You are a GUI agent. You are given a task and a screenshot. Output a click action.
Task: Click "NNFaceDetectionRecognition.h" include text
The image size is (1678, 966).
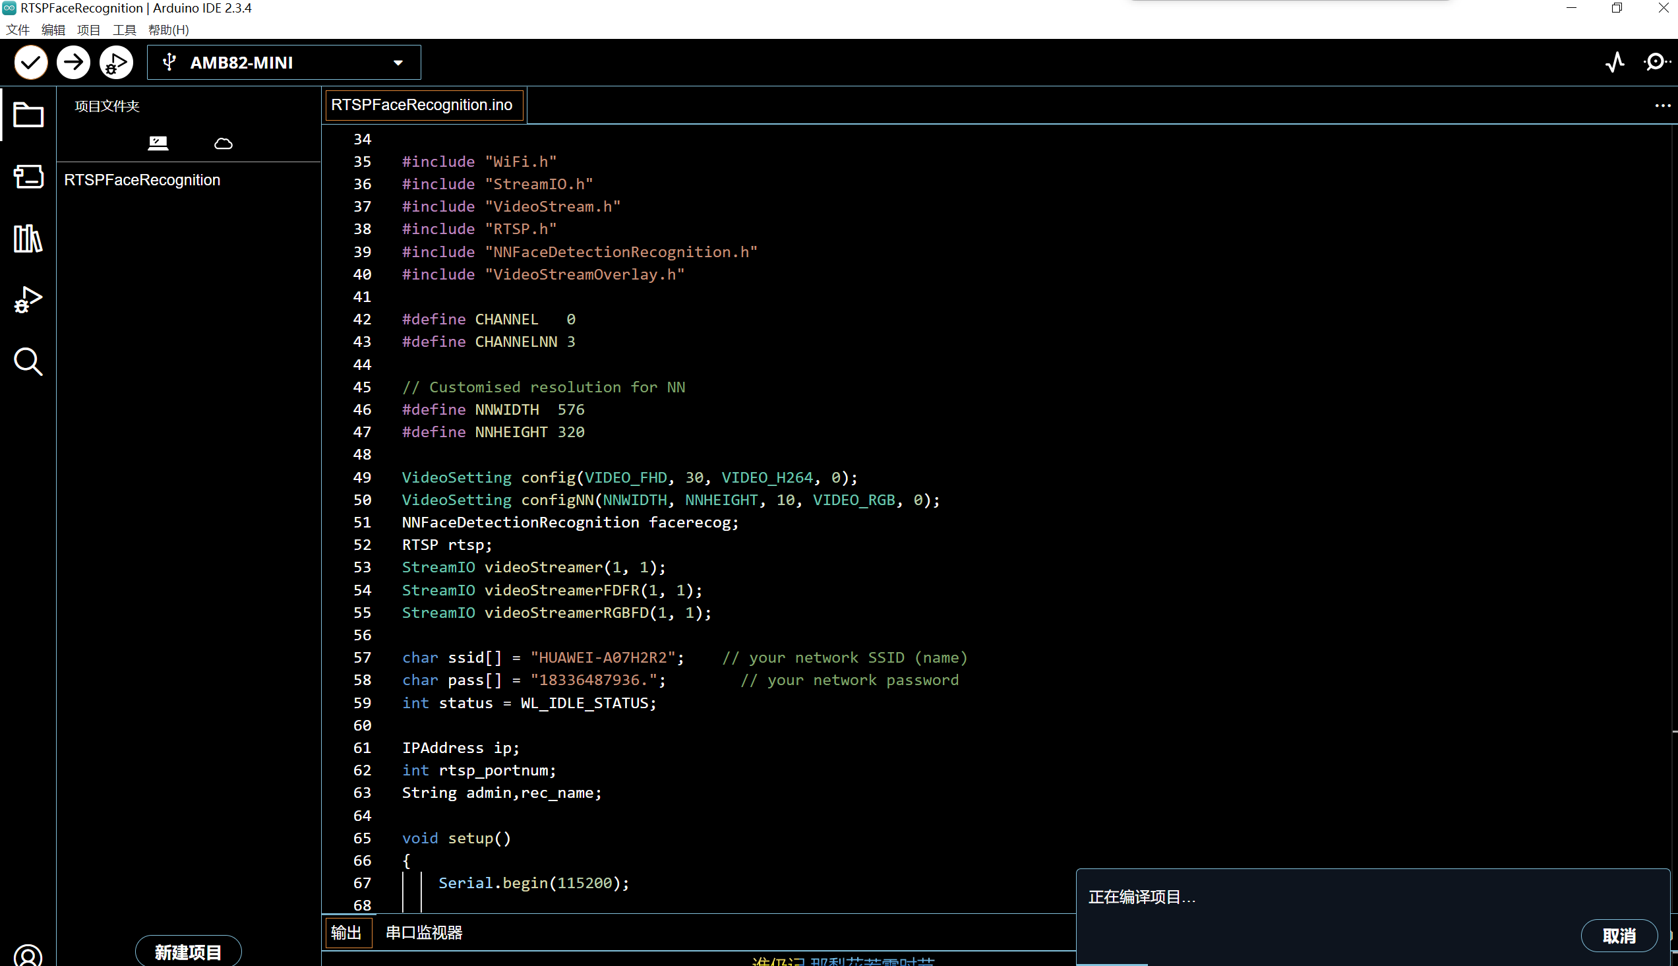pyautogui.click(x=622, y=251)
